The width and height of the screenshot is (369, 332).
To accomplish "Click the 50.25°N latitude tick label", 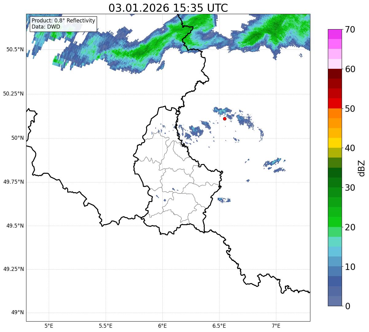I will [13, 94].
